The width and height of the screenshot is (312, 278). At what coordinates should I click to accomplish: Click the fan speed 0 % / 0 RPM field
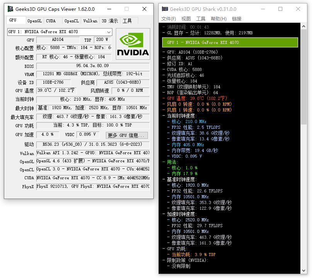[131, 91]
